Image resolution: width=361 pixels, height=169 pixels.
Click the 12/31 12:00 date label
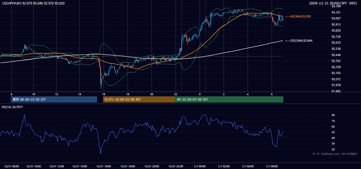click(x=57, y=166)
